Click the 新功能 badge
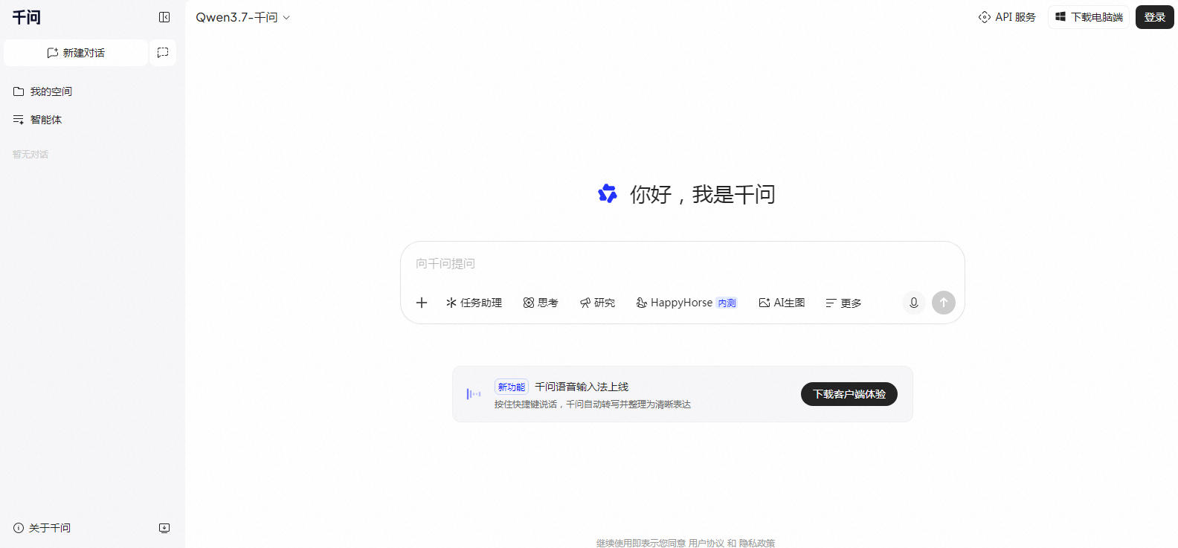The width and height of the screenshot is (1178, 548). coord(512,387)
